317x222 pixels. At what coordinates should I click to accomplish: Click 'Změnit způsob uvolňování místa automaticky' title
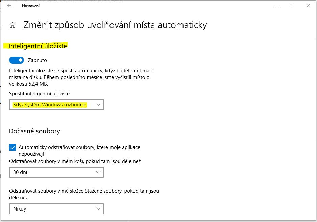click(115, 25)
